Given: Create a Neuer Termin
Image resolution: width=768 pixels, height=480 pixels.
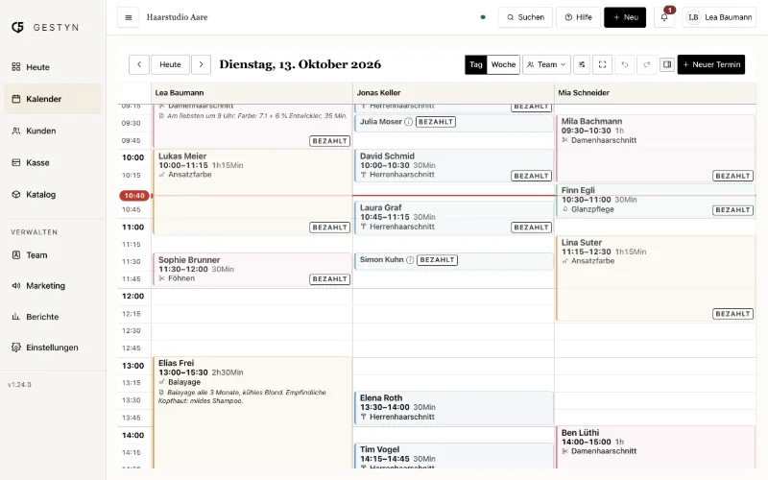Looking at the screenshot, I should (711, 64).
